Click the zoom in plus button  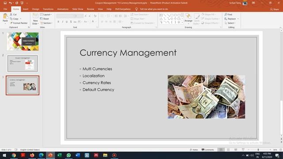click(270, 150)
